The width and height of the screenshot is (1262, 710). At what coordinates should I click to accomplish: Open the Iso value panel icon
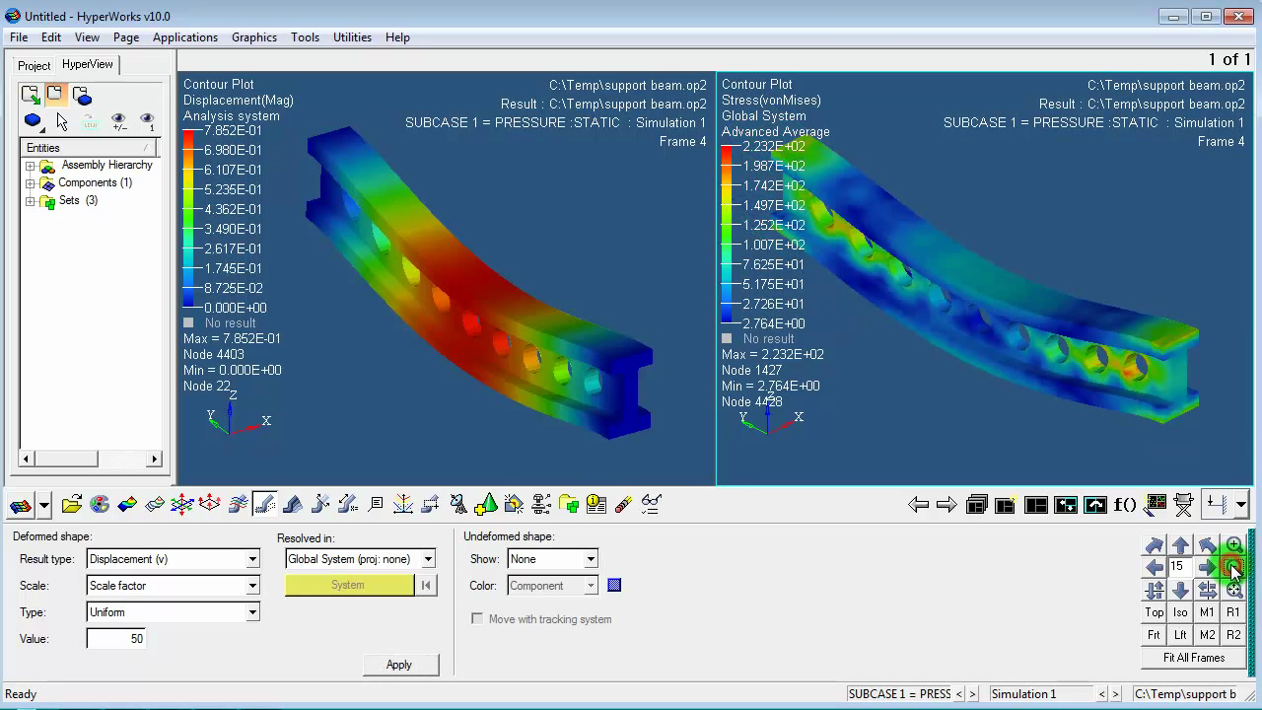pos(154,505)
